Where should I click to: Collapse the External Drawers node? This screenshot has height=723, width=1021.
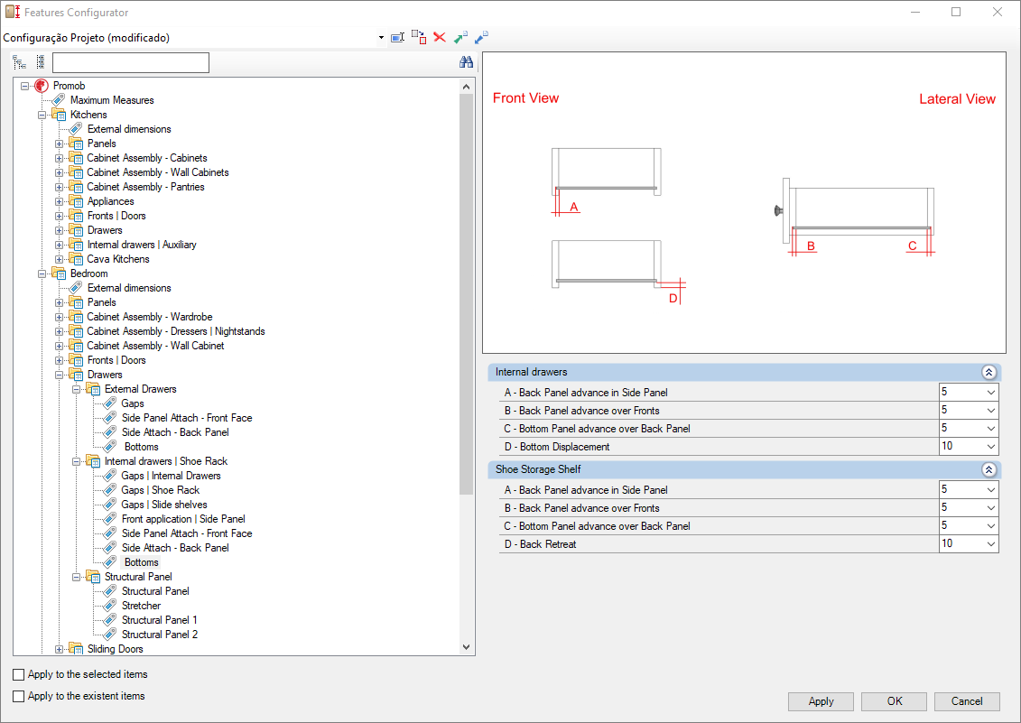coord(76,389)
